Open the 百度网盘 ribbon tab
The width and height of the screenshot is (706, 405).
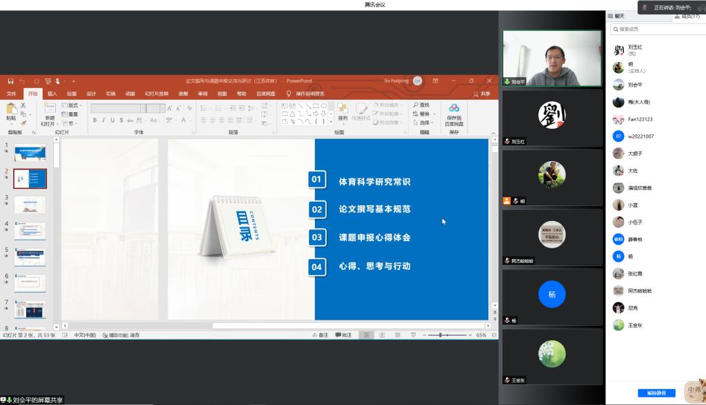click(x=265, y=94)
